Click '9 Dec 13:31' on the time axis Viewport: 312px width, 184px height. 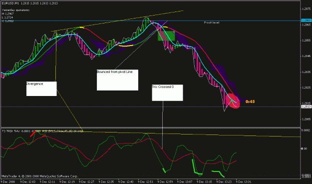(x=244, y=181)
